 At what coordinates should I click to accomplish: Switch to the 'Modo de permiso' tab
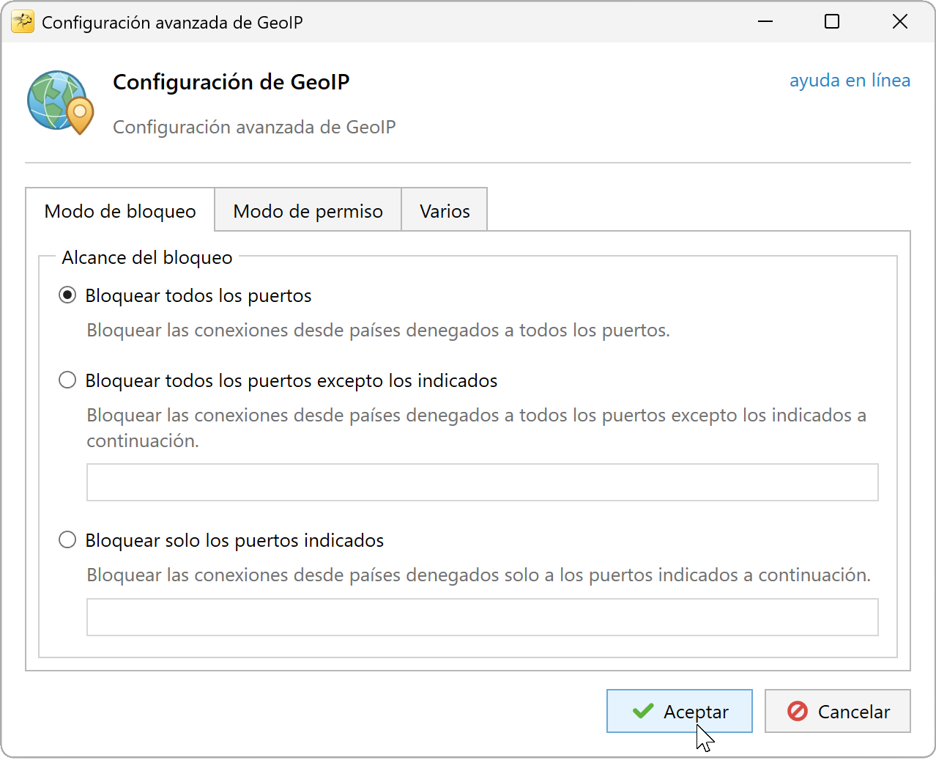(x=308, y=211)
